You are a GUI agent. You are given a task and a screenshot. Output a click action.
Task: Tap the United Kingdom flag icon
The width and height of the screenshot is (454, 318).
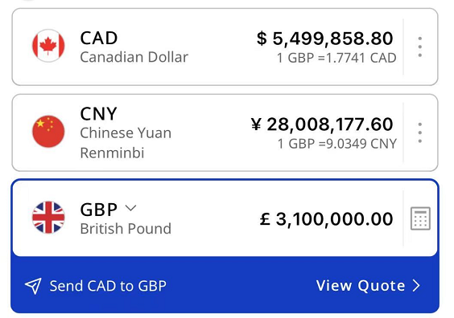click(x=48, y=217)
